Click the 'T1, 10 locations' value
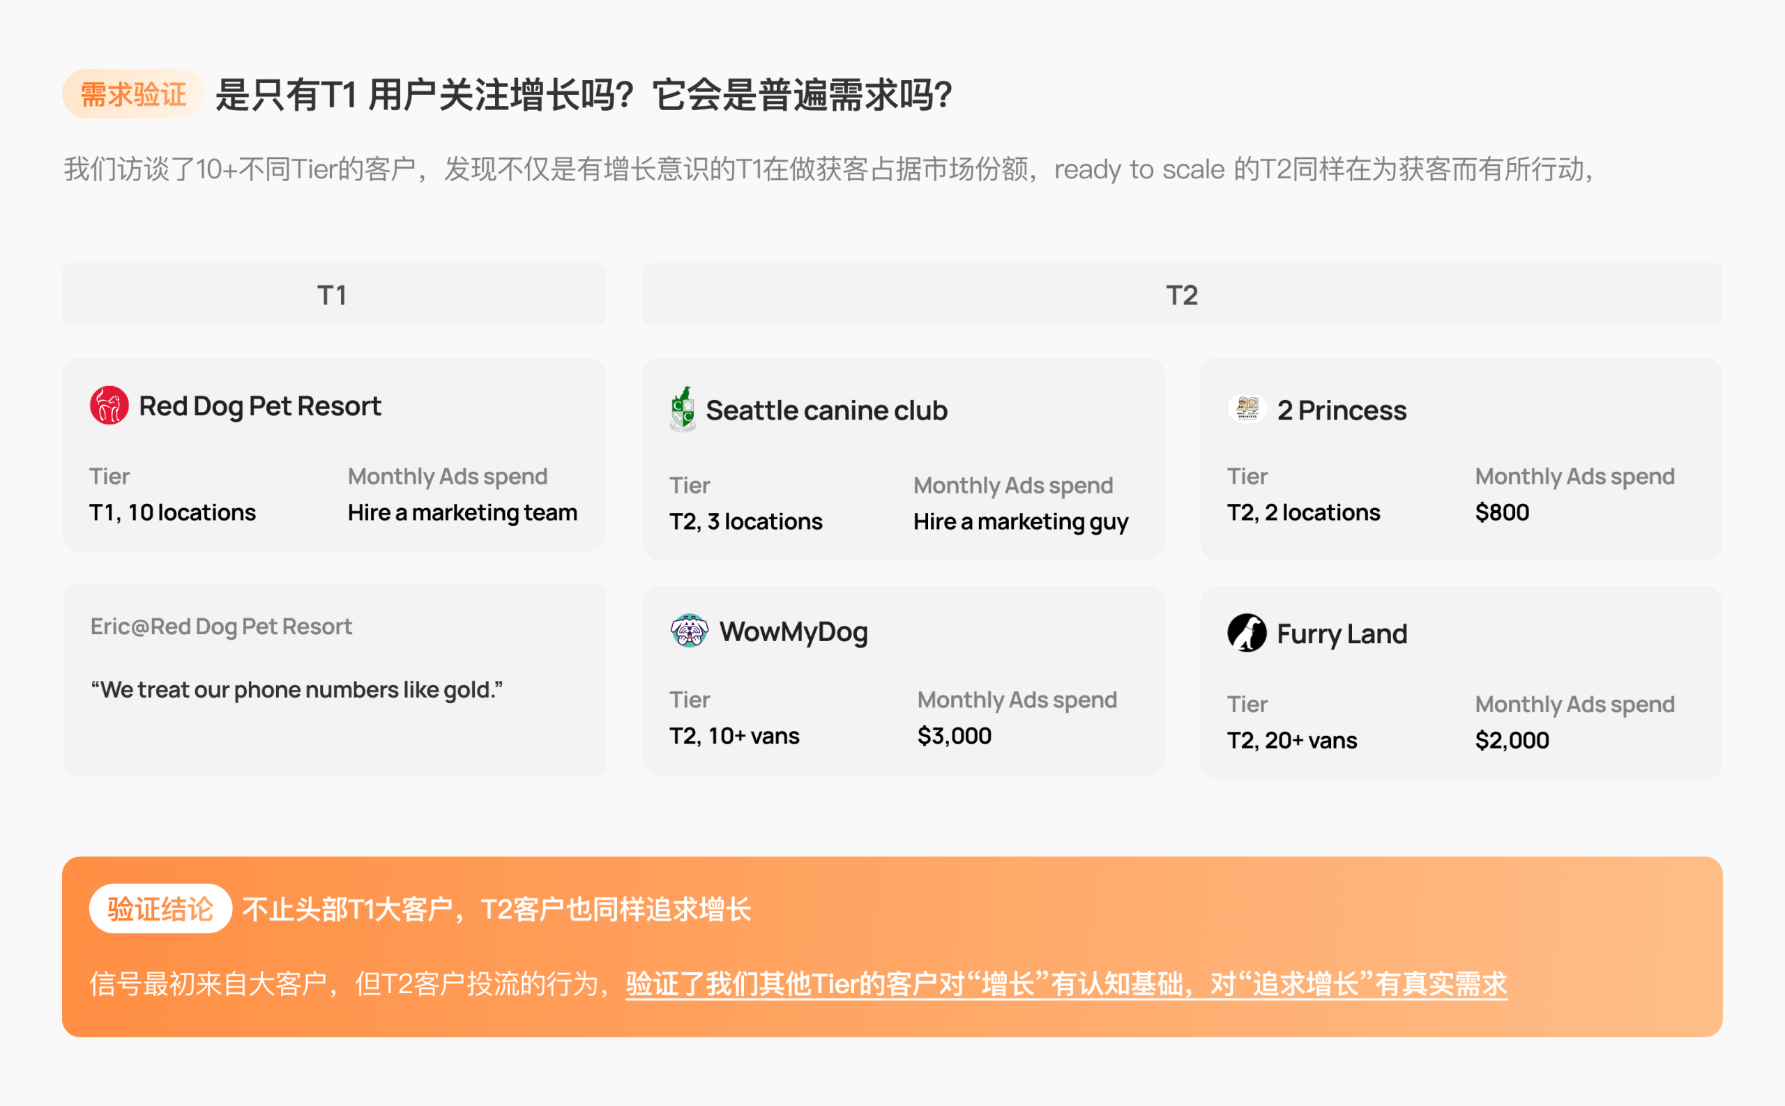 (173, 512)
